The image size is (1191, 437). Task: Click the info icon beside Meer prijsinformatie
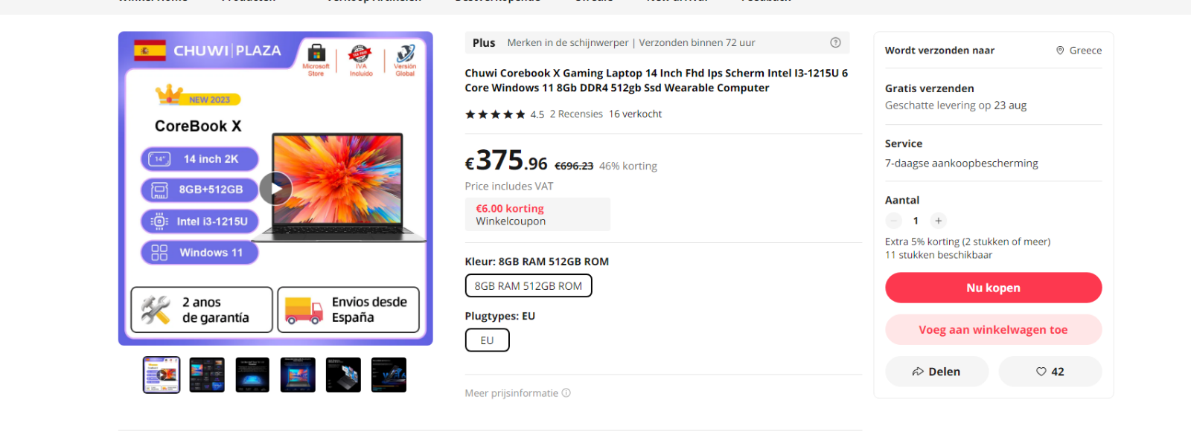point(566,393)
